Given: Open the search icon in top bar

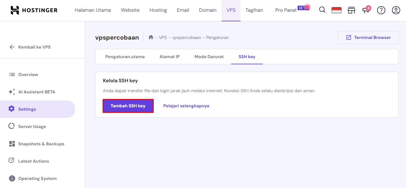Looking at the screenshot, I should pyautogui.click(x=322, y=10).
